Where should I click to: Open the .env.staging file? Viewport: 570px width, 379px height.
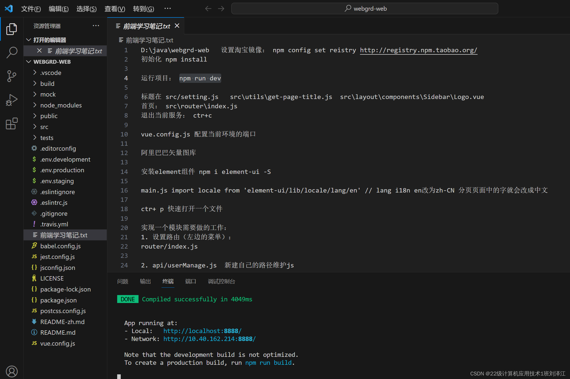tap(65, 181)
